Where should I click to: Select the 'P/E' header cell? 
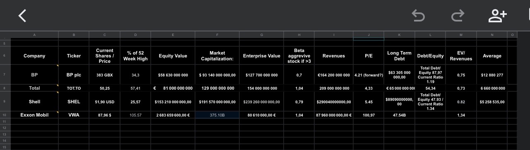pyautogui.click(x=369, y=56)
